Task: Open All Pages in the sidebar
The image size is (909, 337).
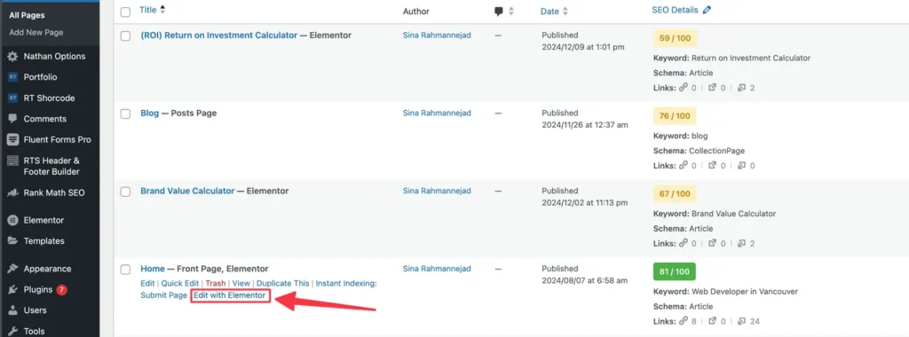Action: click(27, 15)
